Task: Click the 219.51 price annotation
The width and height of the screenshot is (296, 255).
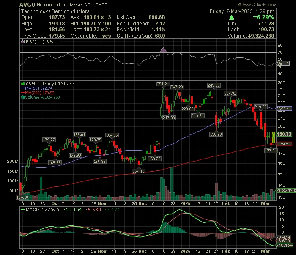Action: tap(197, 116)
